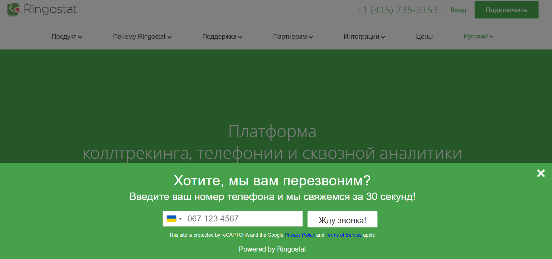The image size is (552, 259).
Task: Click the Жду звонка! button
Action: (x=342, y=219)
